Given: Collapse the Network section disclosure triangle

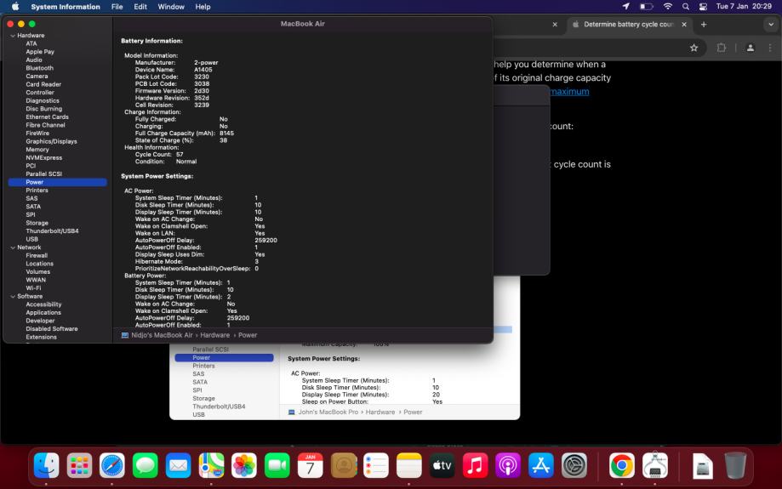Looking at the screenshot, I should (x=13, y=247).
